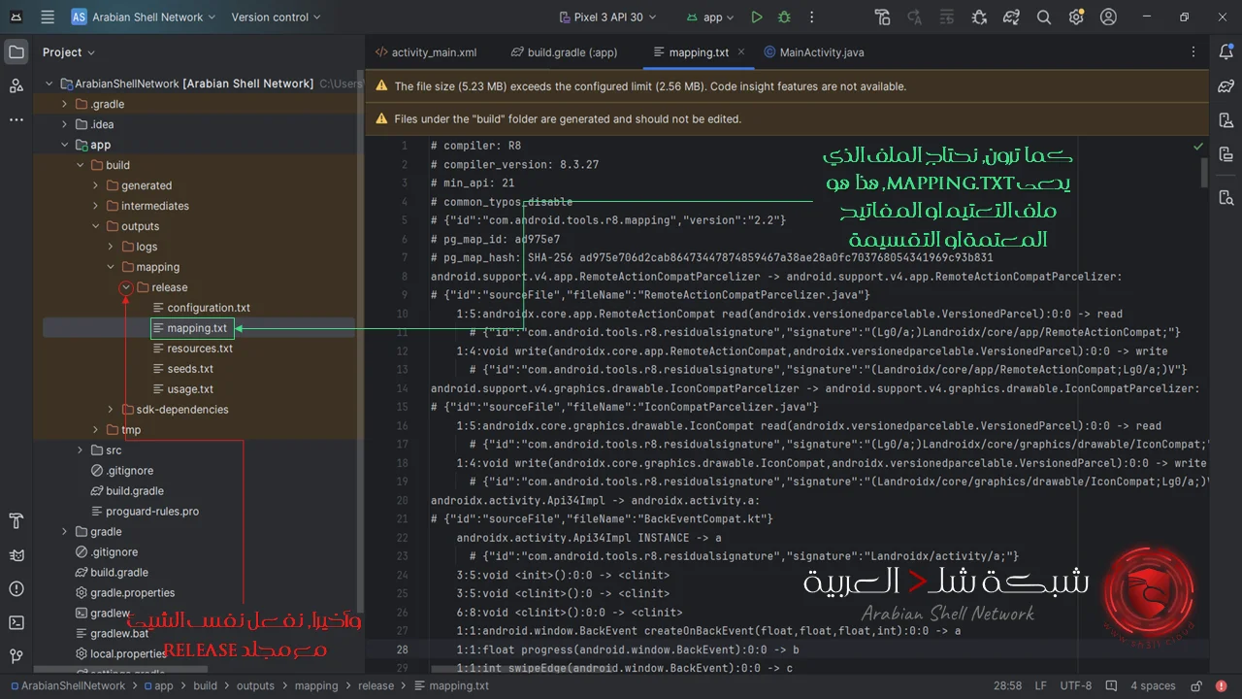Open the Version Control tool window
The image size is (1242, 699).
pyautogui.click(x=16, y=656)
